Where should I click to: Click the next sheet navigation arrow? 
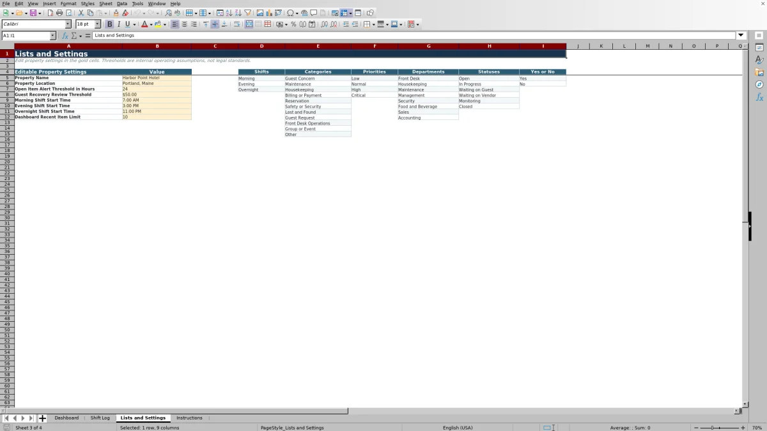(x=23, y=418)
